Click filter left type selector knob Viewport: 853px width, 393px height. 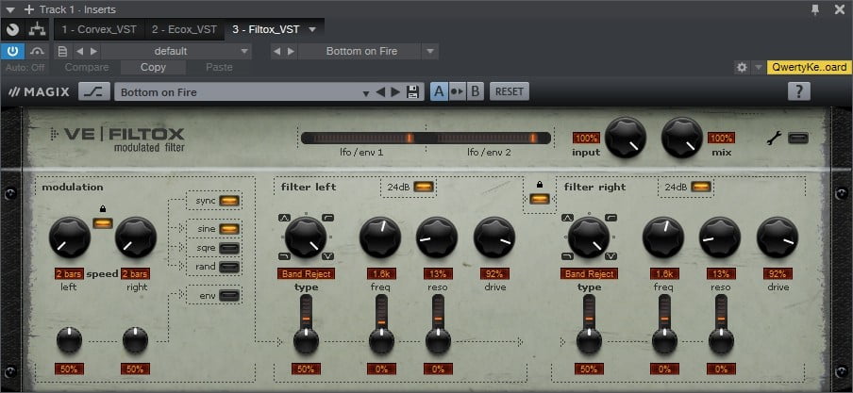pyautogui.click(x=306, y=237)
